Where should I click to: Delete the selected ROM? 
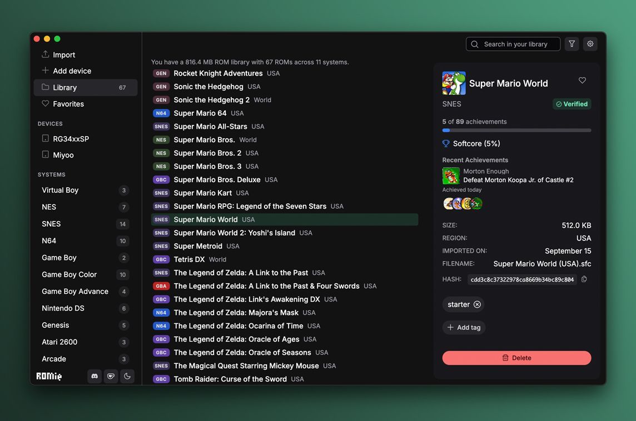pos(516,358)
